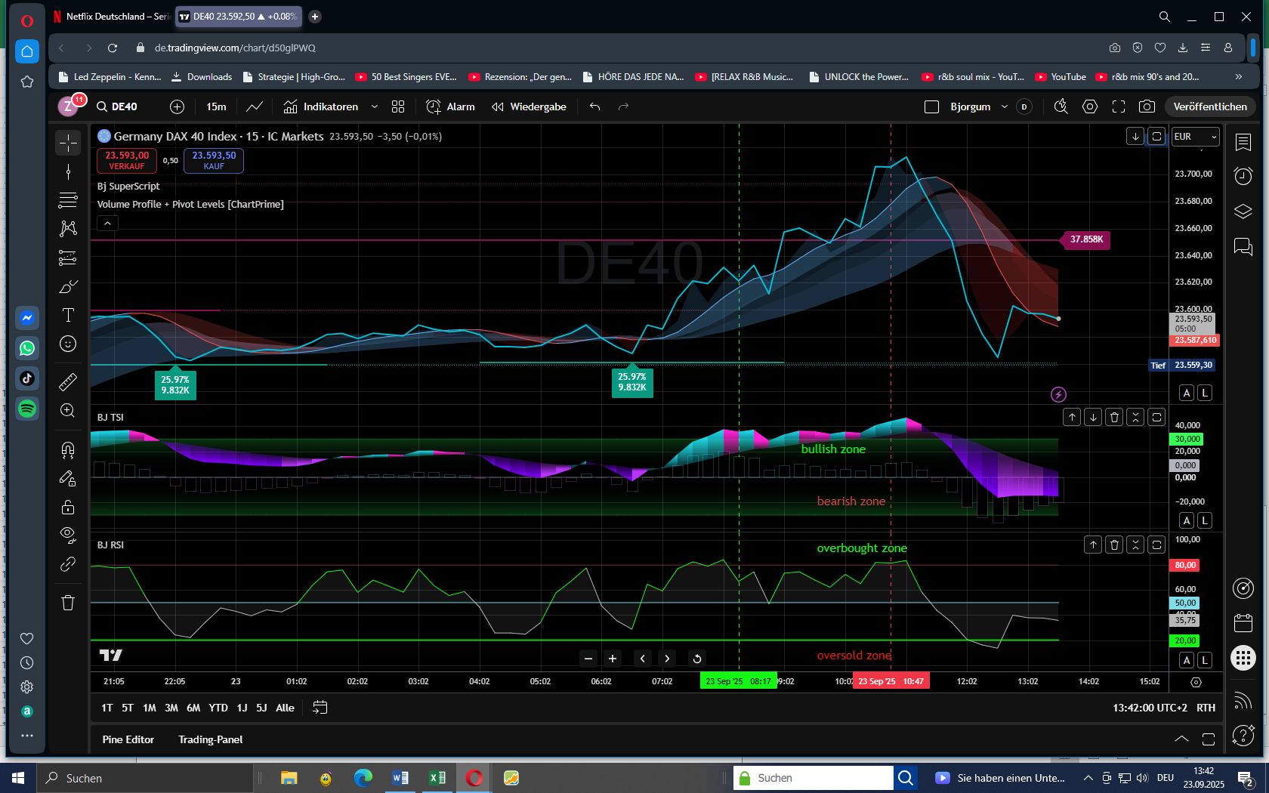Switch to the Pine Editor tab

(128, 739)
